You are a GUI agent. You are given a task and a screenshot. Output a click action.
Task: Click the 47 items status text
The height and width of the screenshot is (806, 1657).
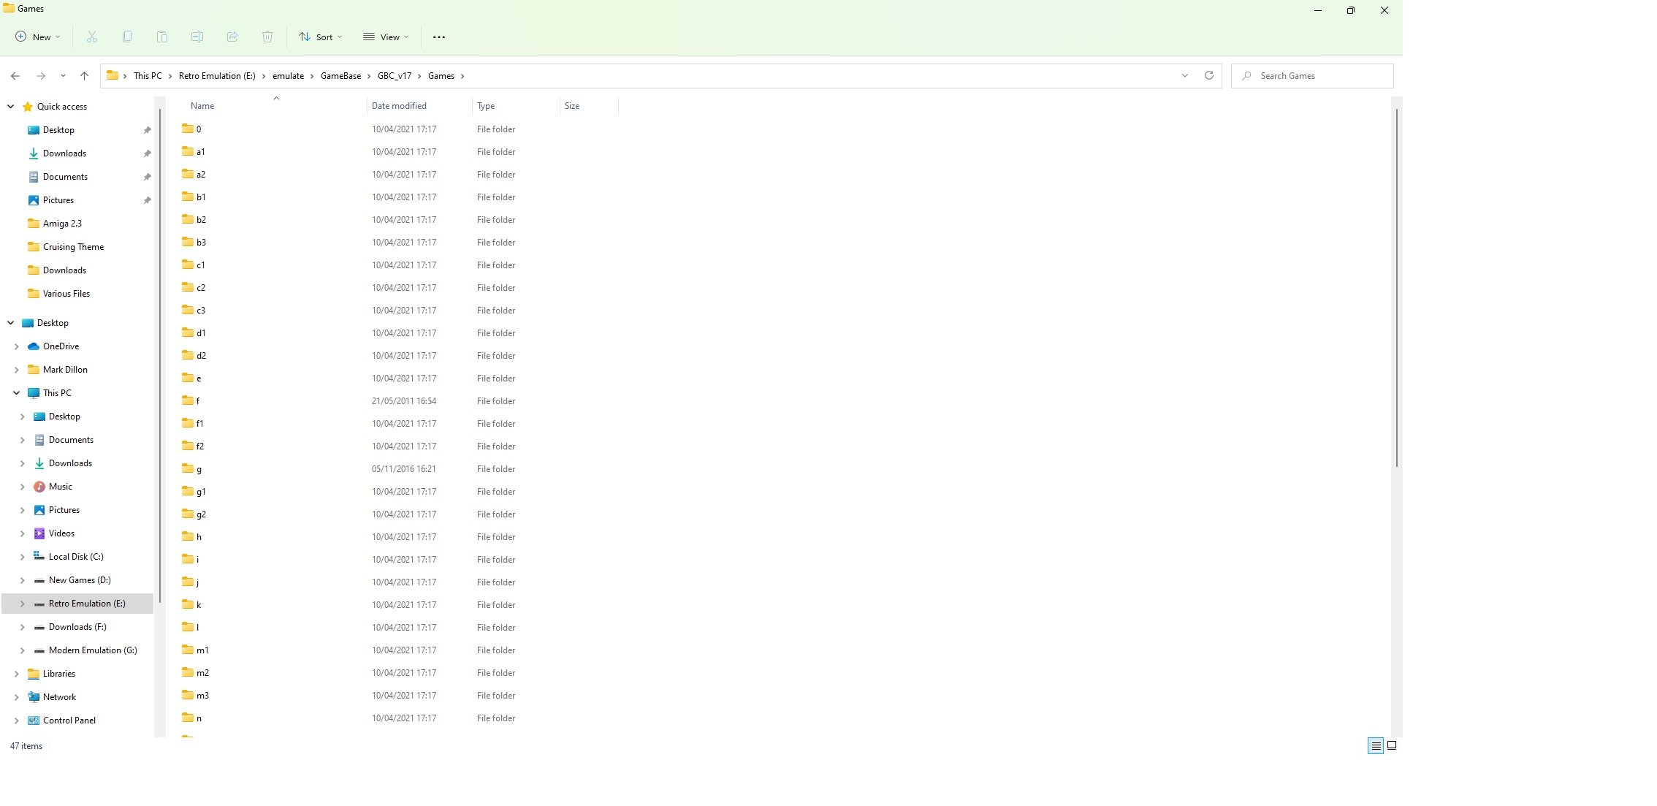pos(26,746)
